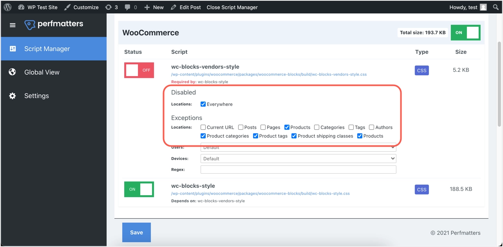Open the Users dropdown
Image resolution: width=503 pixels, height=247 pixels.
tap(298, 148)
